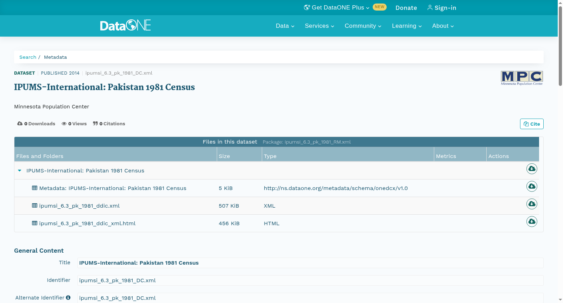Click the 456 KiB size cell
Screen dimensions: 563x303
coord(229,223)
